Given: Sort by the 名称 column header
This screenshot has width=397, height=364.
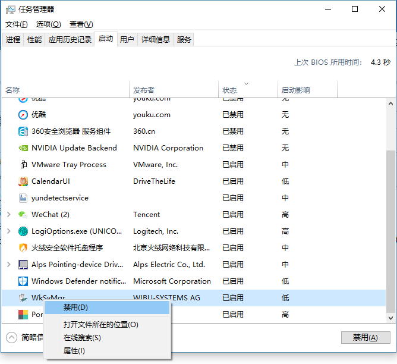Looking at the screenshot, I should (65, 90).
